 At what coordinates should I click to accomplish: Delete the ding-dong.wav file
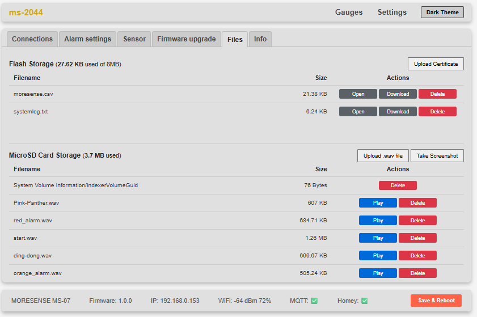tap(417, 256)
